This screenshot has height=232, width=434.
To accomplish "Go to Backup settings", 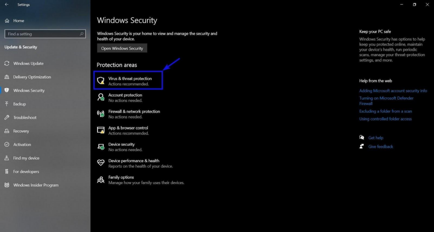I will click(x=19, y=104).
